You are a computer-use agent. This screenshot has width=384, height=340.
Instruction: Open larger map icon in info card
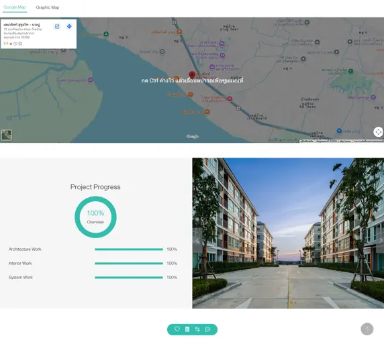pyautogui.click(x=57, y=26)
